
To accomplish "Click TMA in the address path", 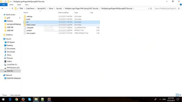I will [x=21, y=8].
